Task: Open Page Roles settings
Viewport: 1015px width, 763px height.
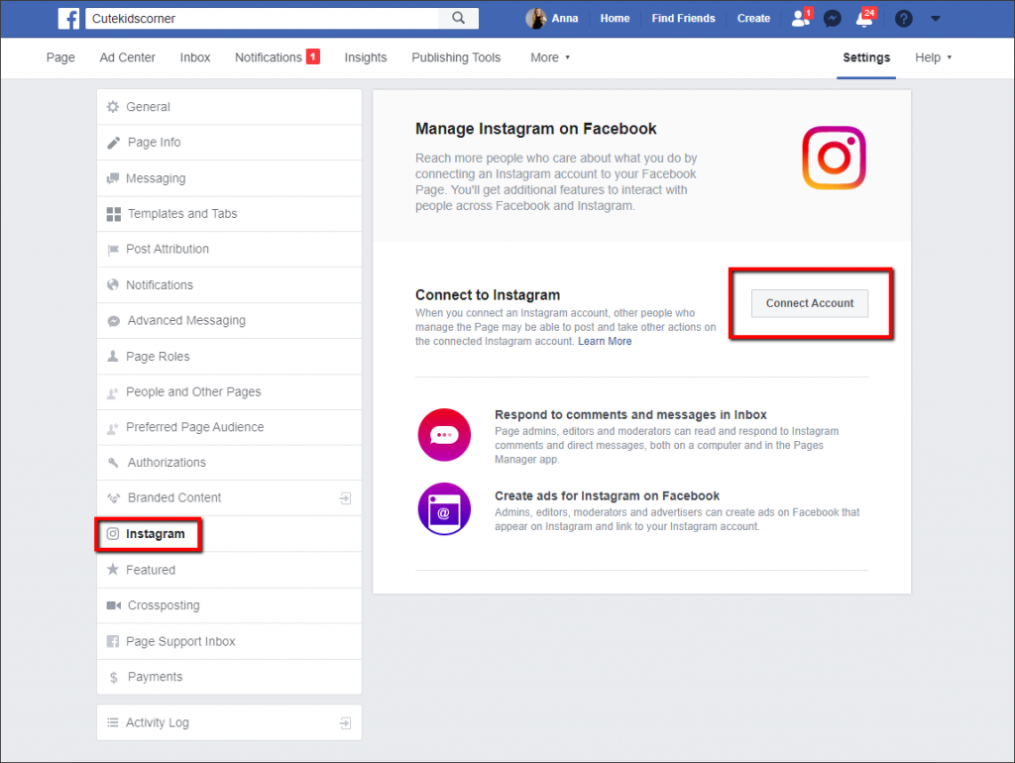Action: (229, 356)
